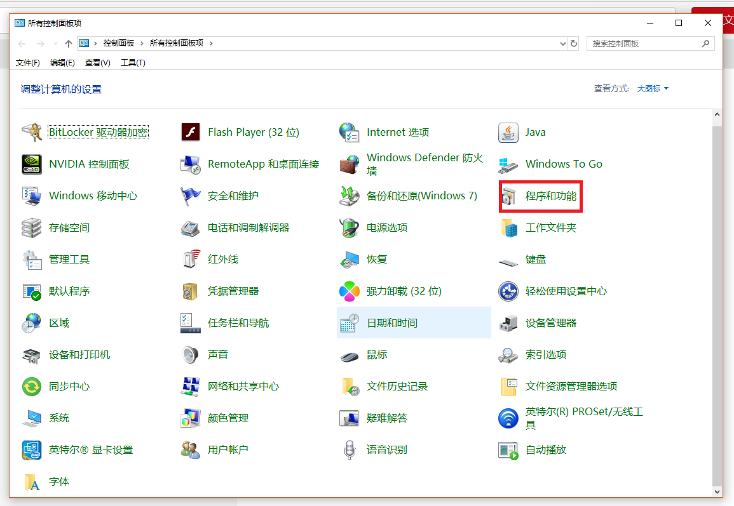
Task: Open NVIDIA 控制面板 icon
Action: [32, 164]
